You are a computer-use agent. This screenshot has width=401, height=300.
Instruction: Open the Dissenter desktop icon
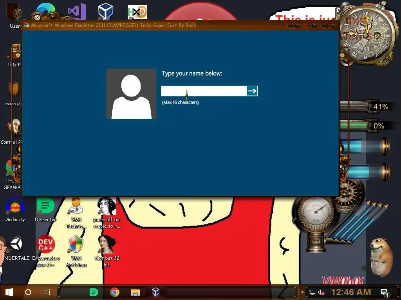(45, 210)
